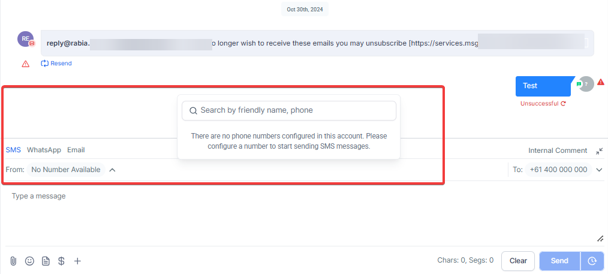608x274 pixels.
Task: Open the emoji picker icon
Action: point(29,261)
